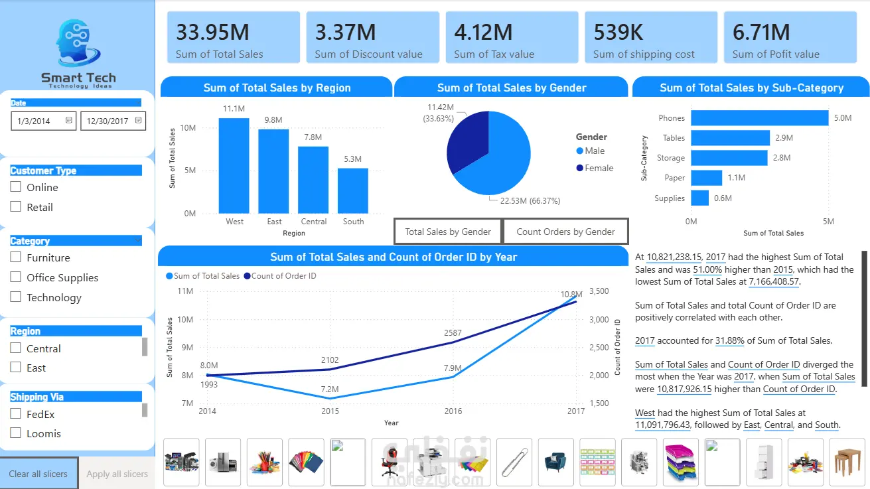Screen dimensions: 870x489
Task: Click the Smart Tech head logo
Action: pyautogui.click(x=78, y=43)
